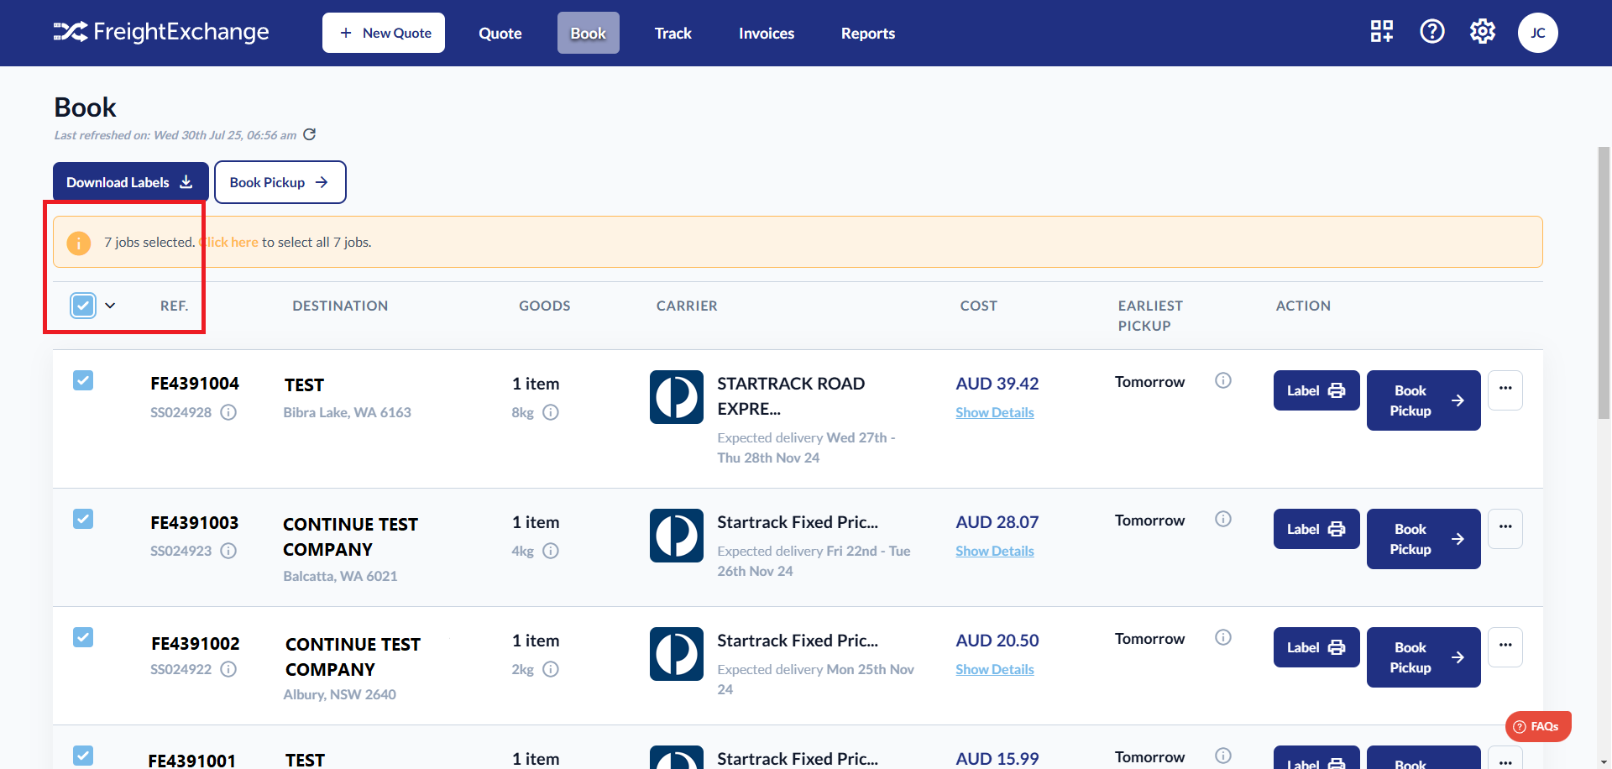Screen dimensions: 1612x769
Task: Click info icon next to 2kg weight
Action: (x=551, y=669)
